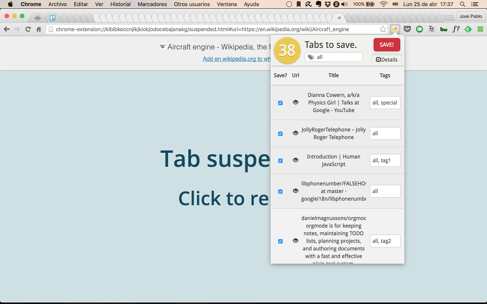Open the Ayuda menu

click(x=251, y=4)
